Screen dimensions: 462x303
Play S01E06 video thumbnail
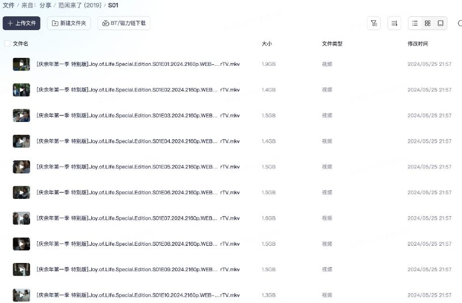21,193
